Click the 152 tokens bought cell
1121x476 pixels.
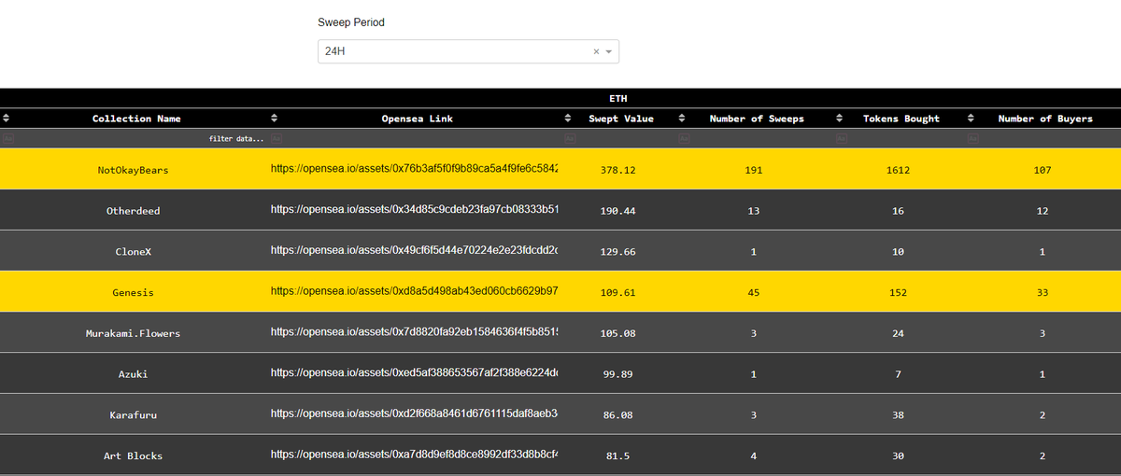[899, 292]
